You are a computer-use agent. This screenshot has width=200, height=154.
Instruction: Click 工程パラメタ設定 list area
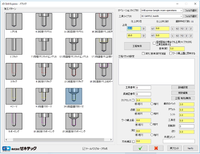pos(157,72)
